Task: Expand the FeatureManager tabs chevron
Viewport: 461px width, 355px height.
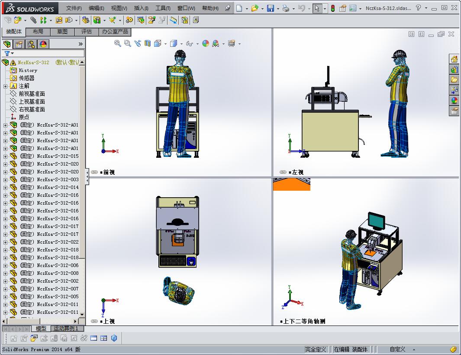Action: click(x=81, y=44)
